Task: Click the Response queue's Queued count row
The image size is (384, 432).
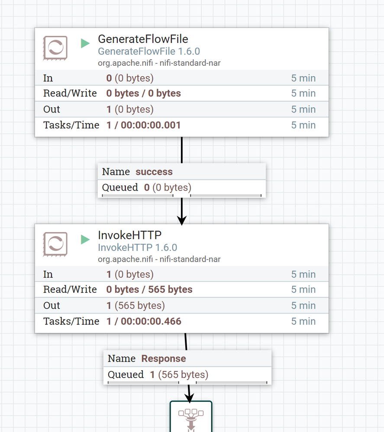Action: click(x=187, y=374)
